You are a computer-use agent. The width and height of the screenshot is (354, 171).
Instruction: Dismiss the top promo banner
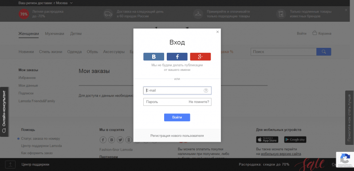(x=346, y=10)
